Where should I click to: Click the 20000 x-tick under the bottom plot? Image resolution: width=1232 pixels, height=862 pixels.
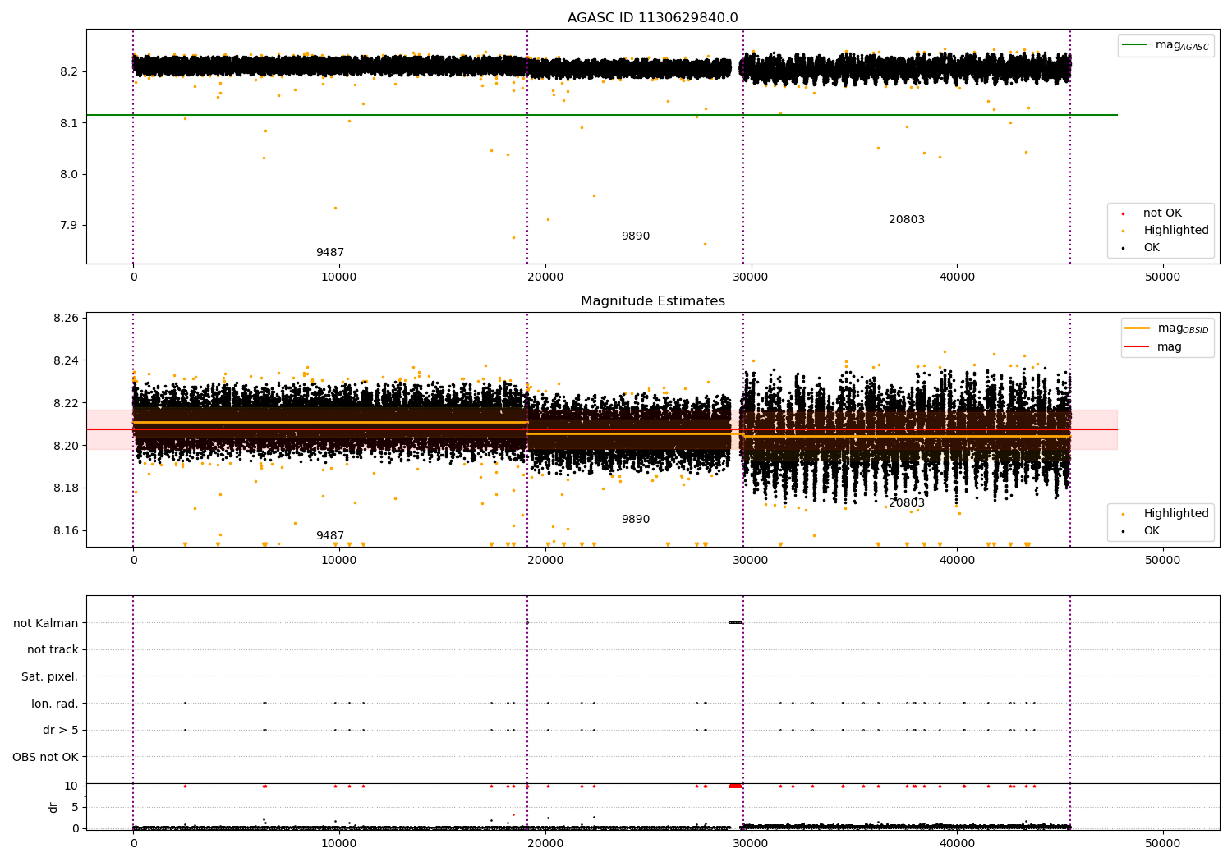point(545,844)
